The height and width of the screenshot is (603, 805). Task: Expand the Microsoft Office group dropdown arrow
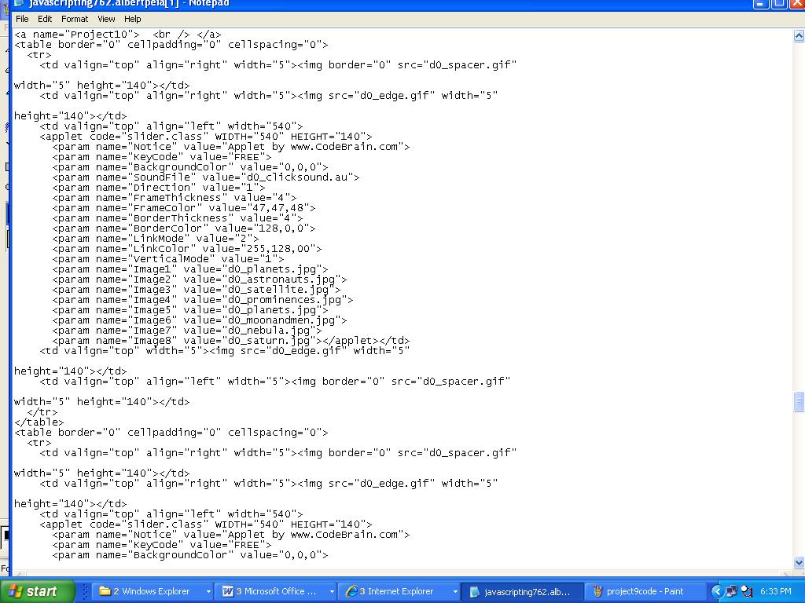point(333,591)
